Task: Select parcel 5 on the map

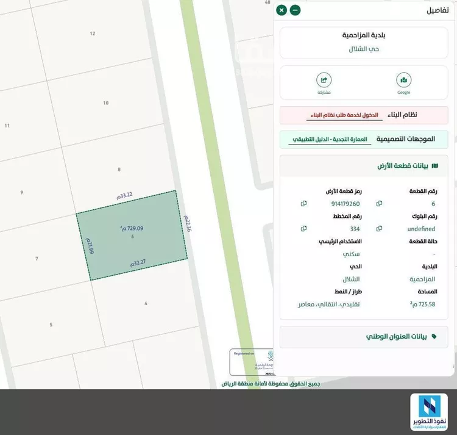Action: tap(51, 325)
